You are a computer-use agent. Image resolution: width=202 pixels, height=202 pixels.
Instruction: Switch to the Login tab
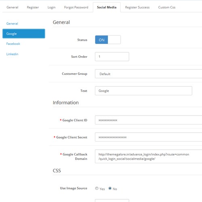point(51,7)
